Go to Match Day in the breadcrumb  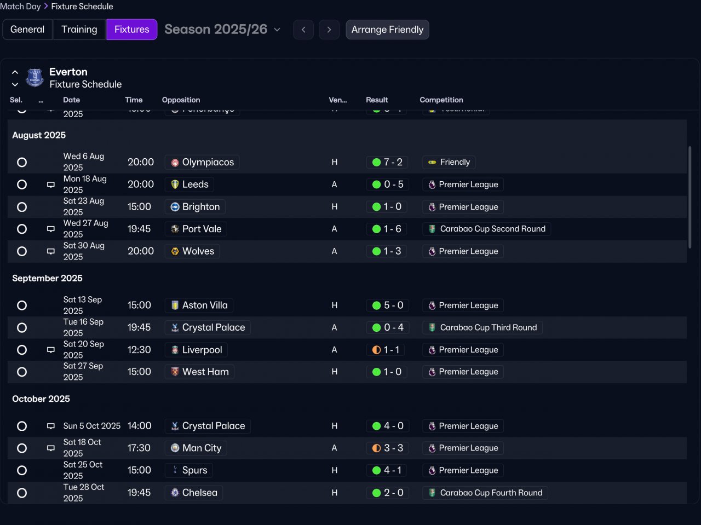pos(20,7)
